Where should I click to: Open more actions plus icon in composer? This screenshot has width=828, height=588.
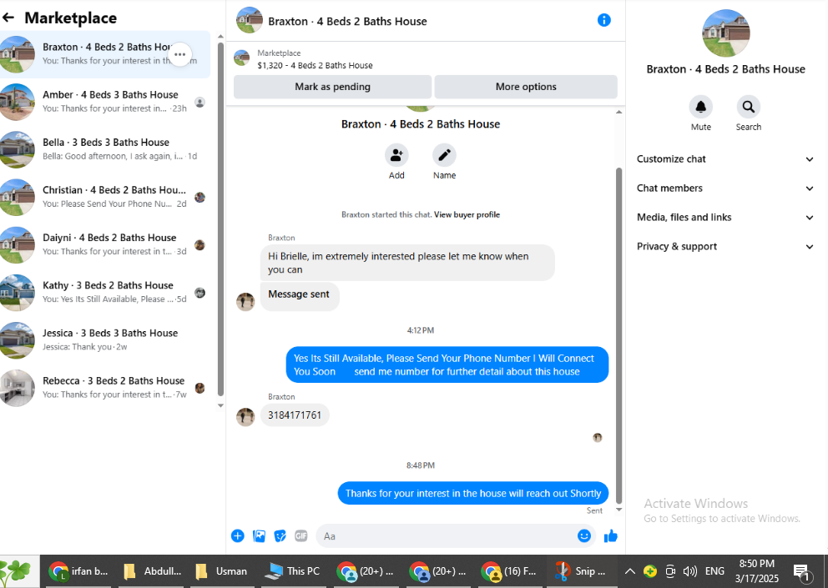point(238,536)
